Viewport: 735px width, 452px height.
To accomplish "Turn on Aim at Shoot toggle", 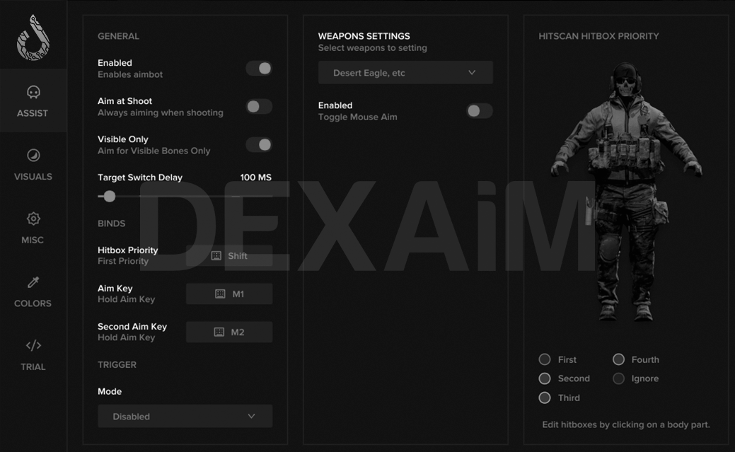I will coord(259,107).
